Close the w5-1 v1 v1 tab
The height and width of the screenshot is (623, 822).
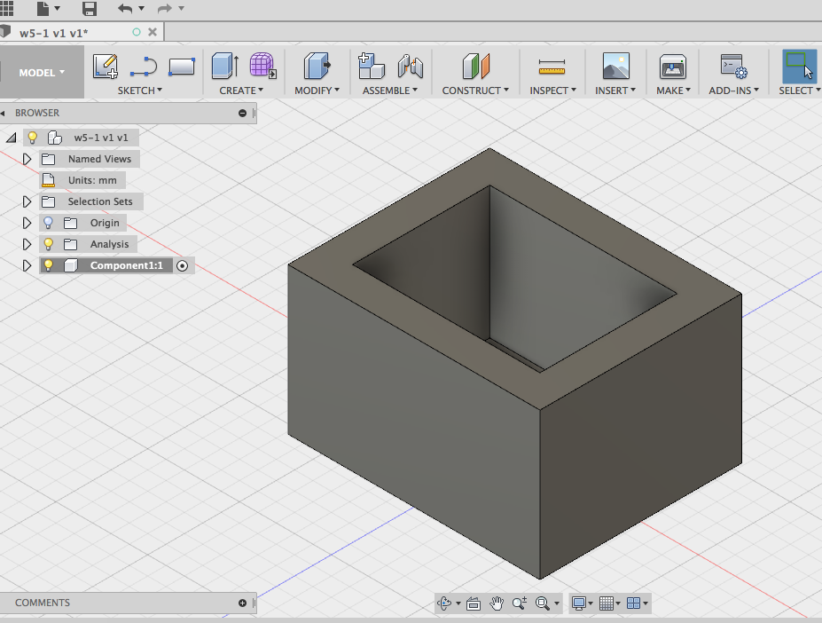tap(153, 32)
